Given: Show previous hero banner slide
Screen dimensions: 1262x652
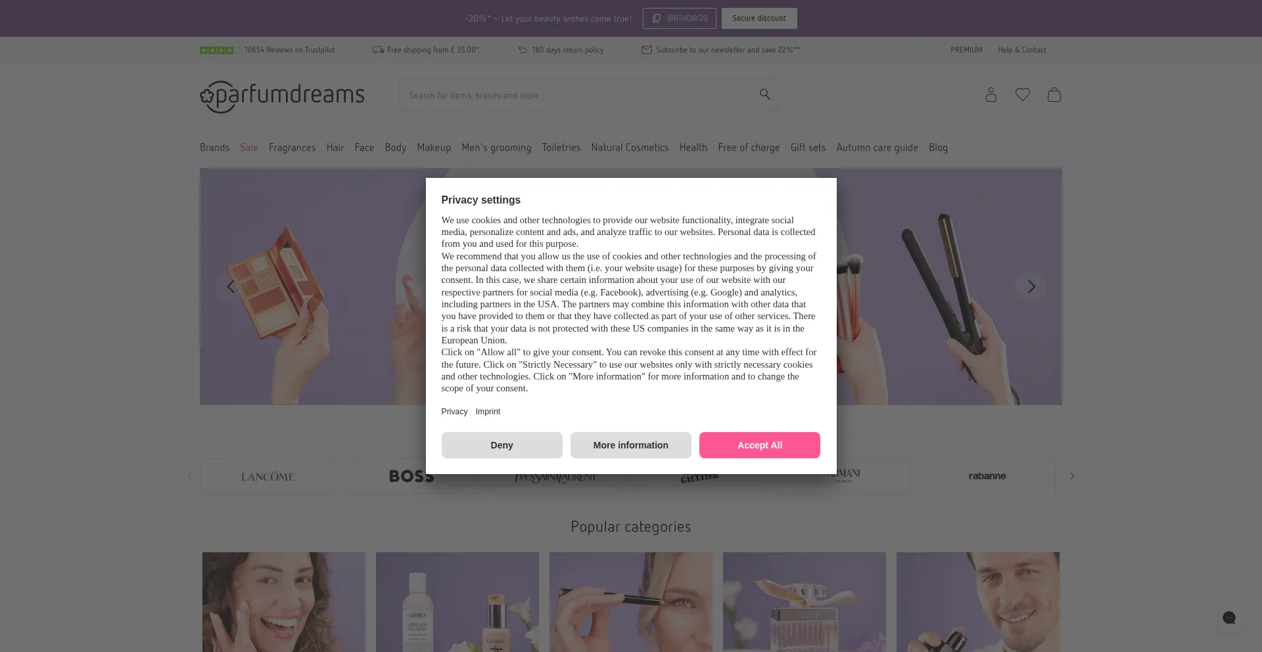Looking at the screenshot, I should [x=231, y=286].
